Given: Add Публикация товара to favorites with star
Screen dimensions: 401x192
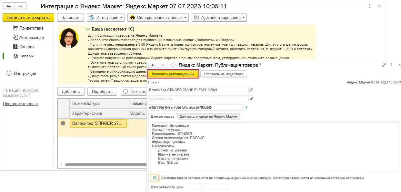Looking at the screenshot, I should click(173, 65).
